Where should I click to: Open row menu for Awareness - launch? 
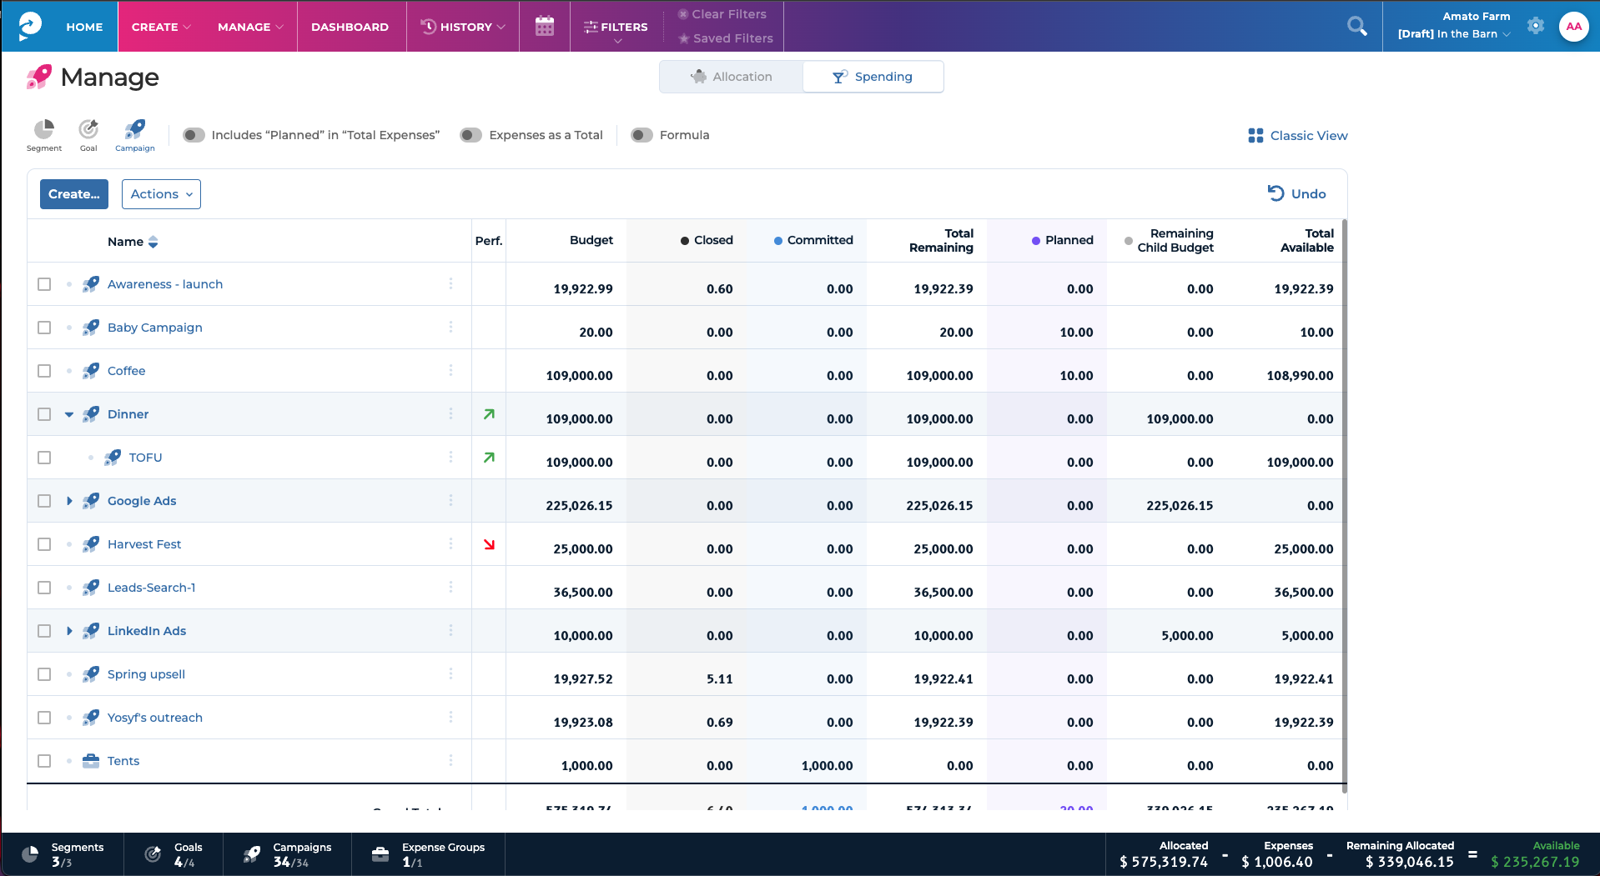450,283
